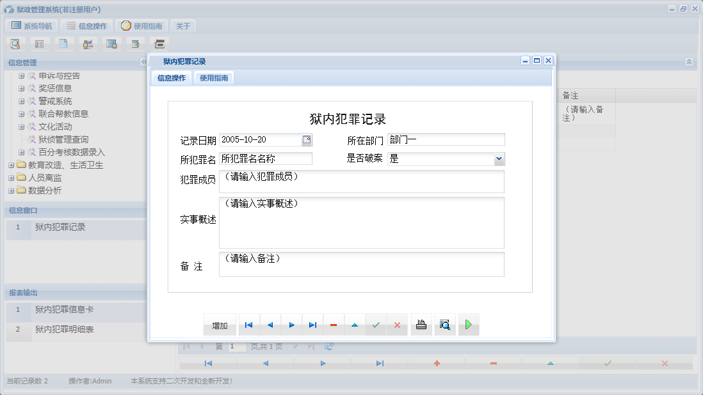Open the report list icon in the toolbar
This screenshot has height=395, width=703.
[40, 44]
